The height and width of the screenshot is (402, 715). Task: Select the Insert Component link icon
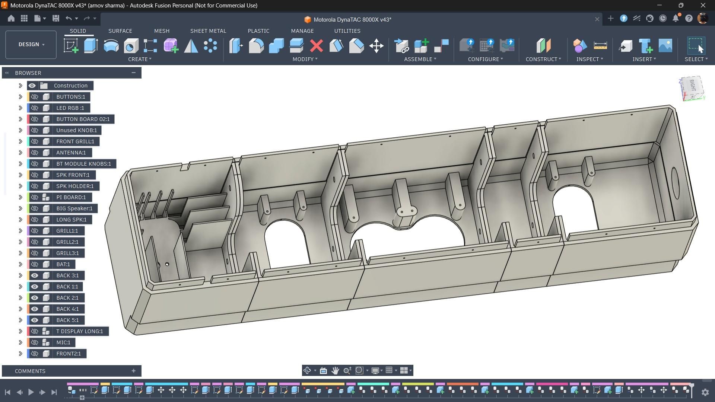[401, 46]
